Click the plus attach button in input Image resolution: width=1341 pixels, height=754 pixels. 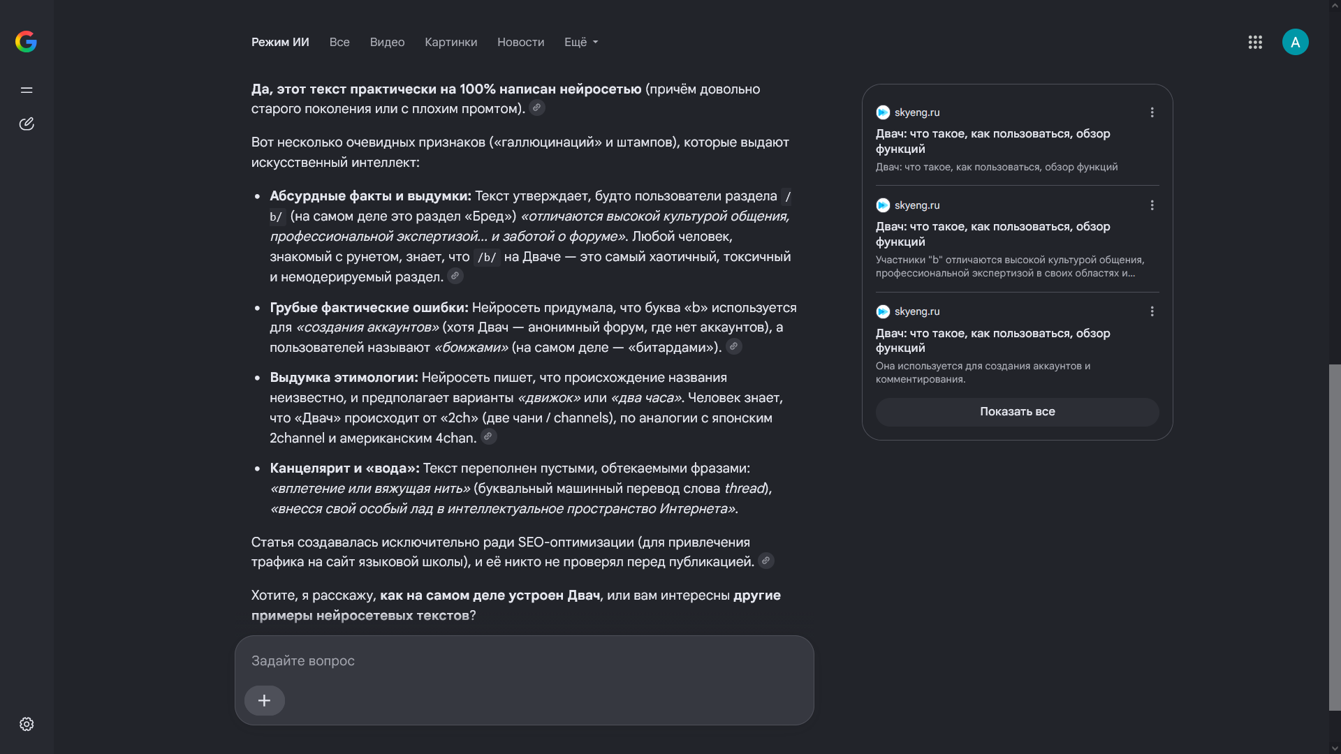pos(264,700)
